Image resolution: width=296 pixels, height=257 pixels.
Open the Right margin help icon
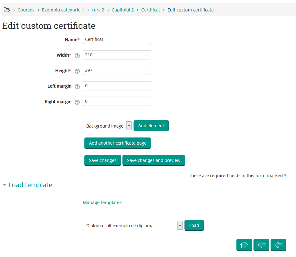pyautogui.click(x=77, y=102)
